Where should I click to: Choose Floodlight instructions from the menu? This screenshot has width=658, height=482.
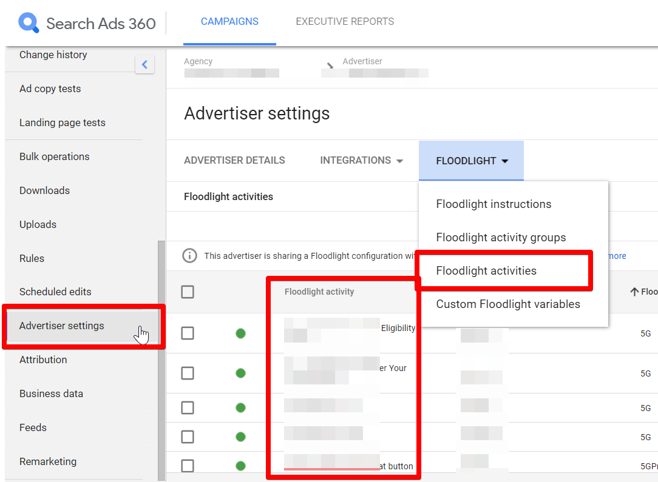coord(493,204)
